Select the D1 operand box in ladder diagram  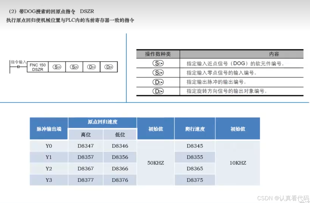pos(91,67)
